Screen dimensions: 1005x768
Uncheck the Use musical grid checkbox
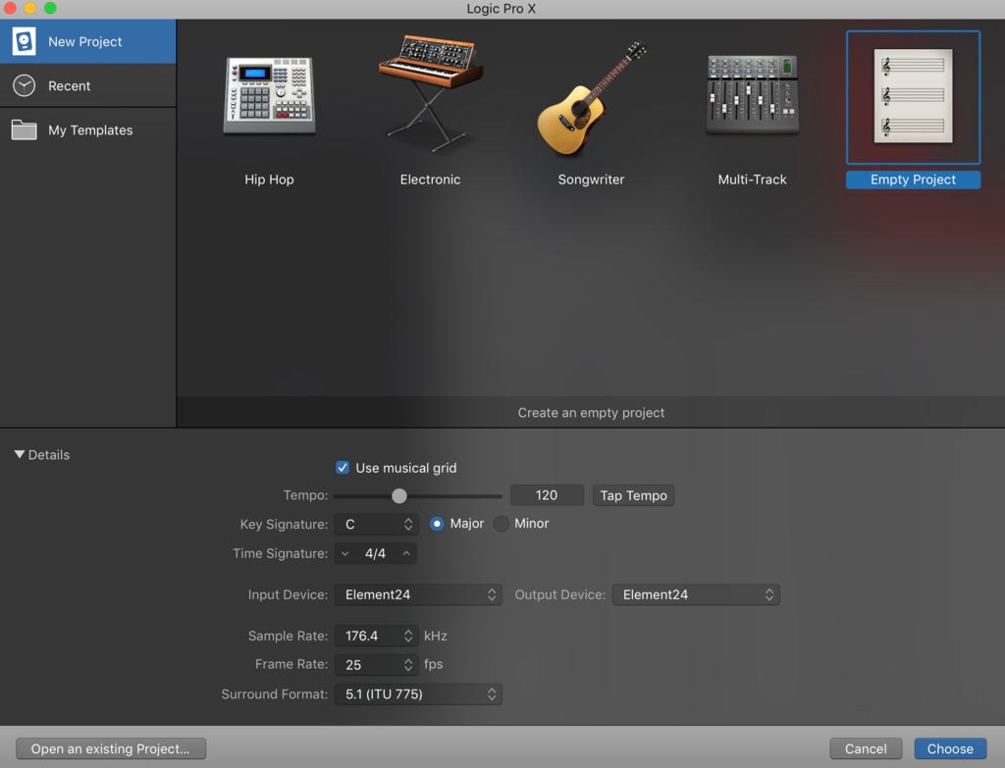(x=343, y=468)
